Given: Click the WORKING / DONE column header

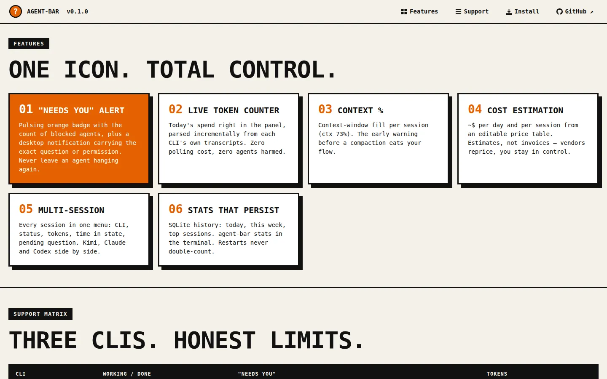Looking at the screenshot, I should point(127,374).
